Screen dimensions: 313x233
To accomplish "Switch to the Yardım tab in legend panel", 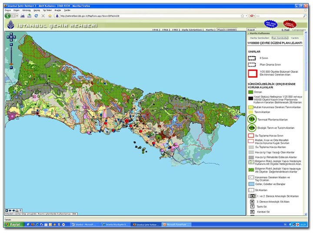I will (295, 38).
